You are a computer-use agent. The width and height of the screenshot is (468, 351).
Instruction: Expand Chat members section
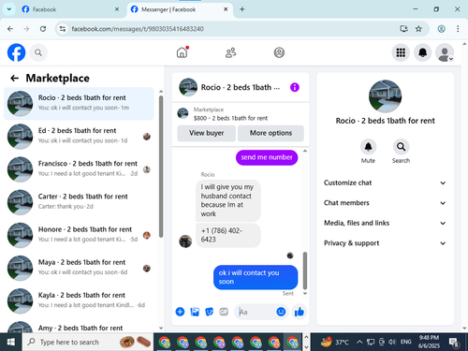point(385,203)
